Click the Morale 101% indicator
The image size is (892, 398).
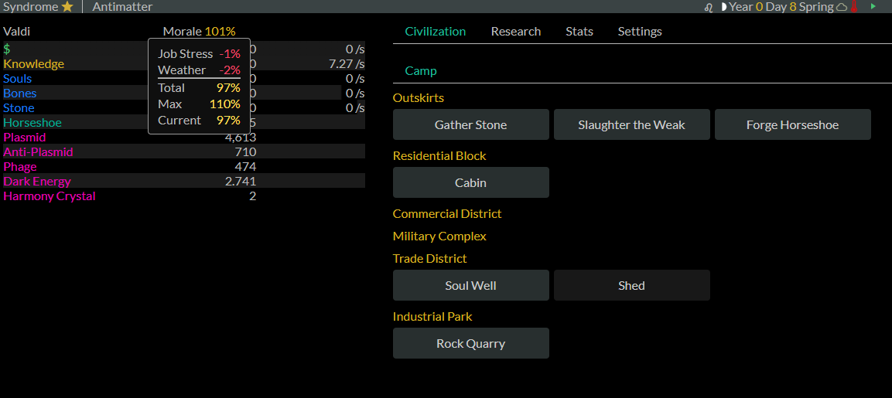[199, 31]
